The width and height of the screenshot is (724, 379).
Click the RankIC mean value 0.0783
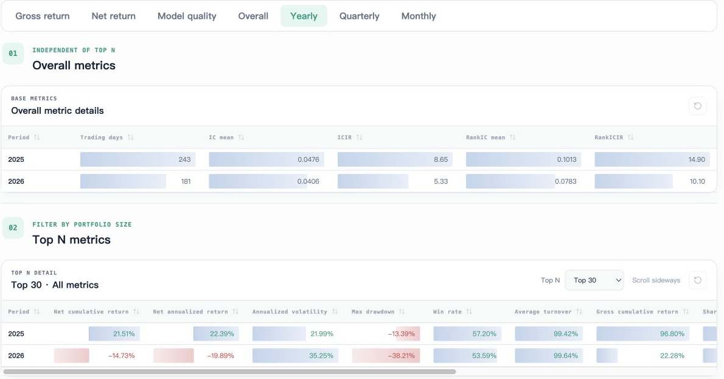[x=566, y=181]
